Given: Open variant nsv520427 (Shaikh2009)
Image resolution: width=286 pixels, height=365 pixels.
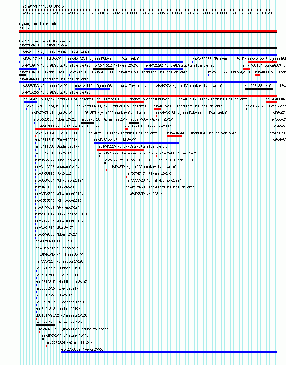Looking at the screenshot, I should pos(40,59).
